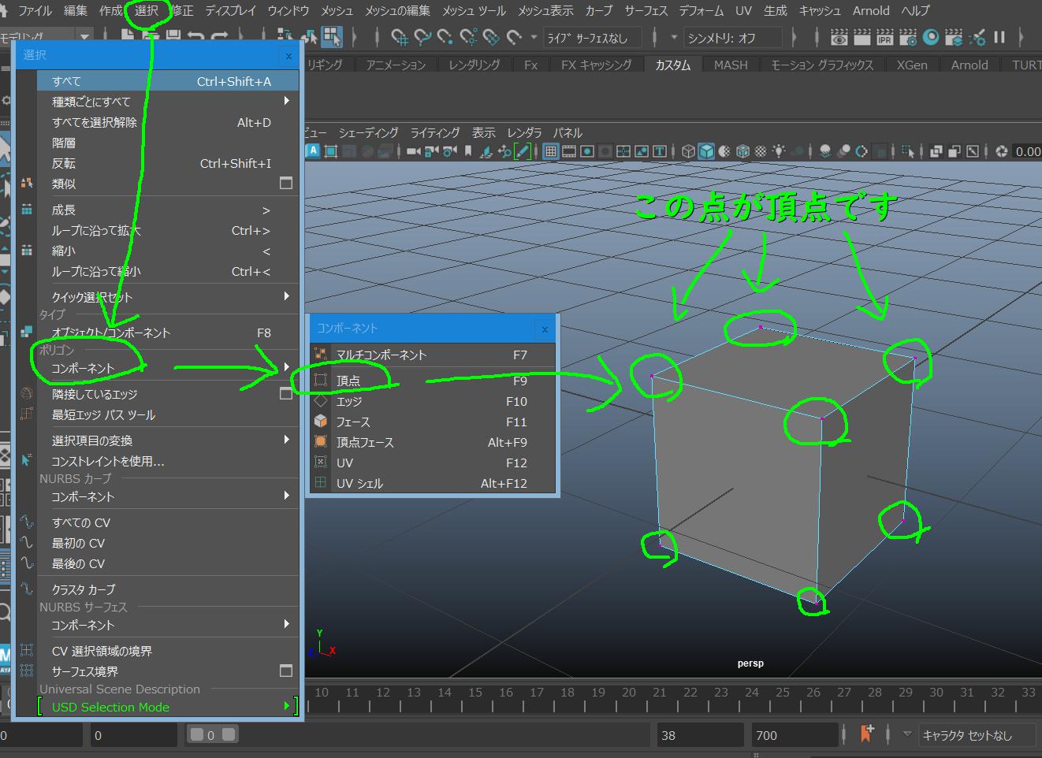Click the snap to curve icon
The height and width of the screenshot is (758, 1042).
pyautogui.click(x=422, y=37)
